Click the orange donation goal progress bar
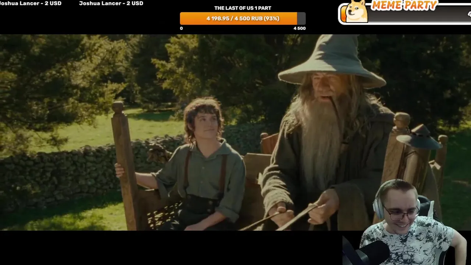 pyautogui.click(x=242, y=18)
